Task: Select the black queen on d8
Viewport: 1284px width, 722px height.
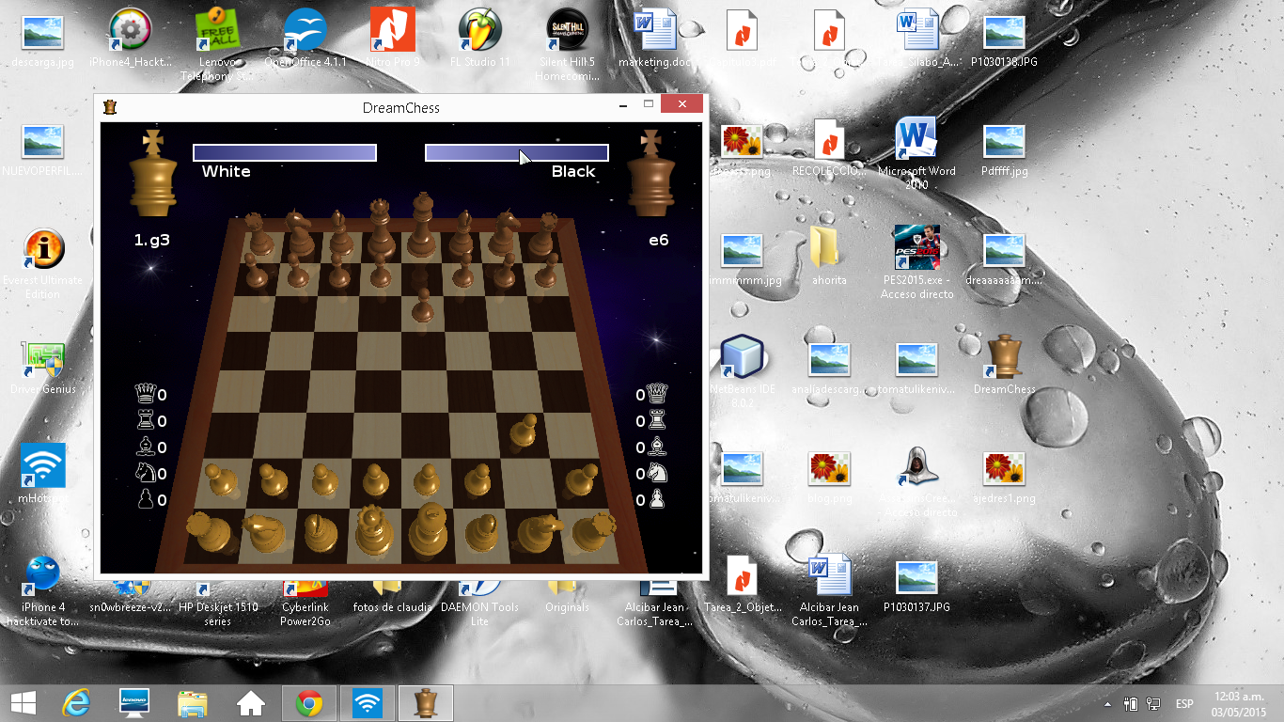Action: click(381, 230)
